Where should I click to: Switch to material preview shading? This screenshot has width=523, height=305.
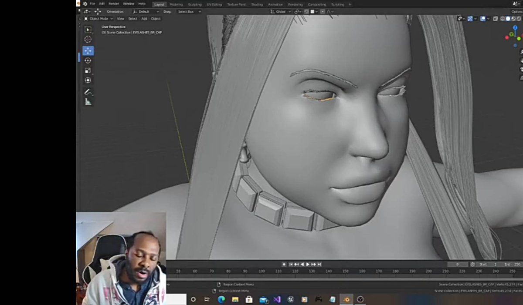coord(513,19)
